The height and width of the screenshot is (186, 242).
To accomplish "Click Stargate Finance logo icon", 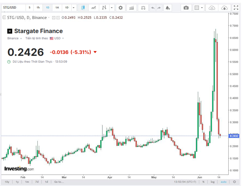I will (10, 31).
